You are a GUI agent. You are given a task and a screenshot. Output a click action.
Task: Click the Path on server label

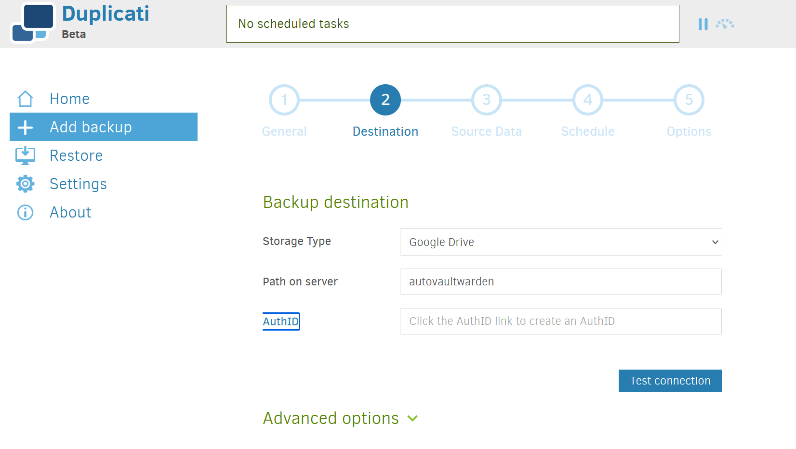coord(300,282)
